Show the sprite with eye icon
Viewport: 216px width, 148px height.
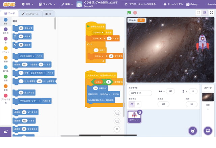(x=132, y=104)
